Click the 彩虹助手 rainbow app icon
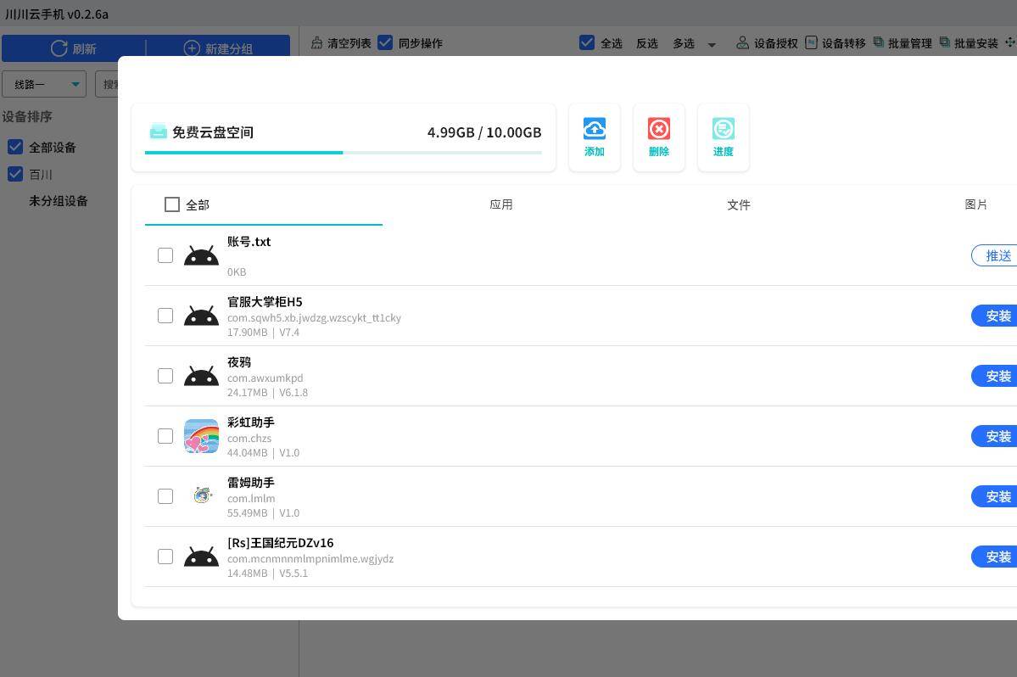This screenshot has height=677, width=1017. [201, 436]
